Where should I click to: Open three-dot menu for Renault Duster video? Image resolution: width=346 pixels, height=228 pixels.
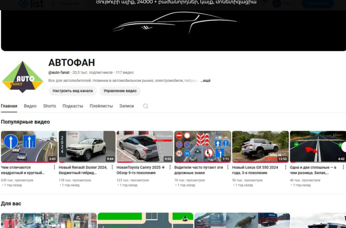coord(112,167)
